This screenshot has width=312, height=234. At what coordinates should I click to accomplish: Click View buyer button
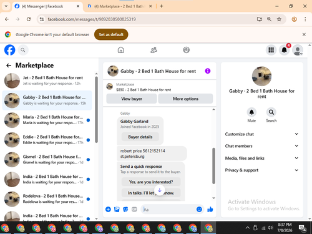pos(132,99)
